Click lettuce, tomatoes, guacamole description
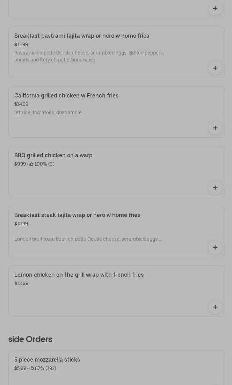232x385 pixels. pyautogui.click(x=48, y=112)
